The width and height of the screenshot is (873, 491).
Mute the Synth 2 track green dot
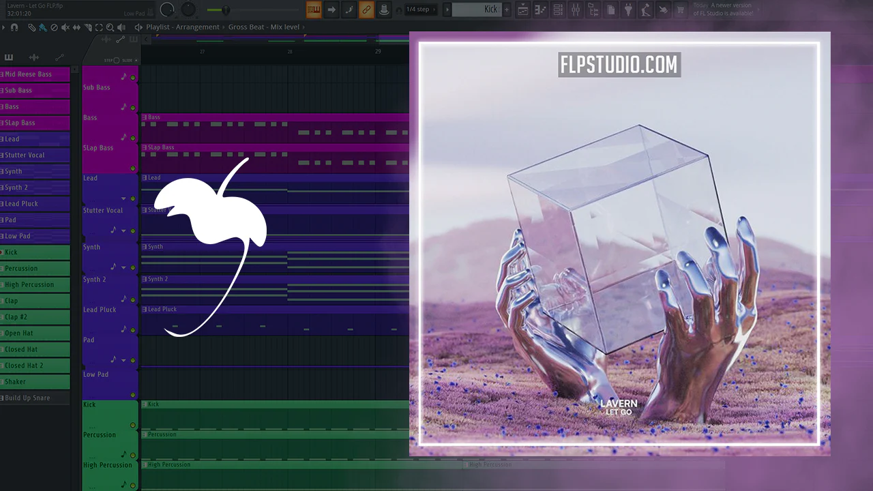tap(133, 299)
